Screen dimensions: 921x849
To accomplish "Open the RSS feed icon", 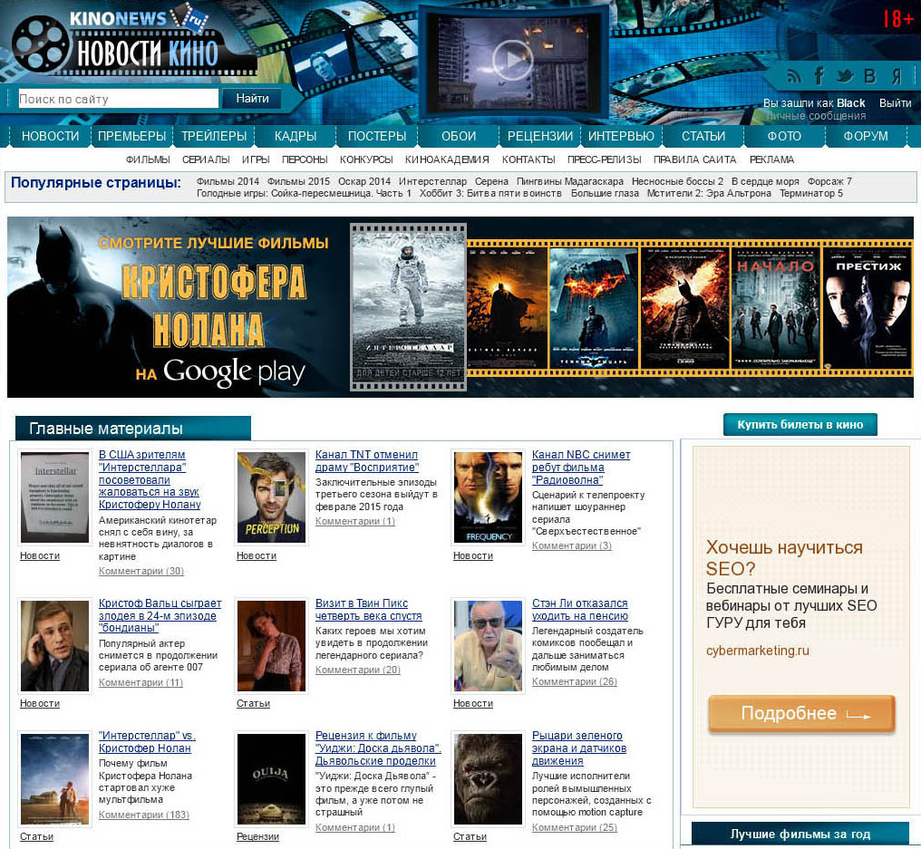I will click(x=794, y=76).
